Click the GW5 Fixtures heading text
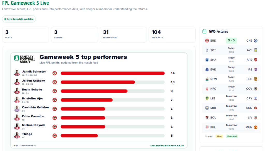This screenshot has height=151, width=265. [x=218, y=31]
